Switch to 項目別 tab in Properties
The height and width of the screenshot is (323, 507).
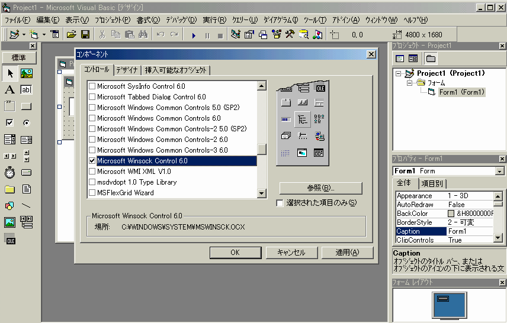[432, 184]
